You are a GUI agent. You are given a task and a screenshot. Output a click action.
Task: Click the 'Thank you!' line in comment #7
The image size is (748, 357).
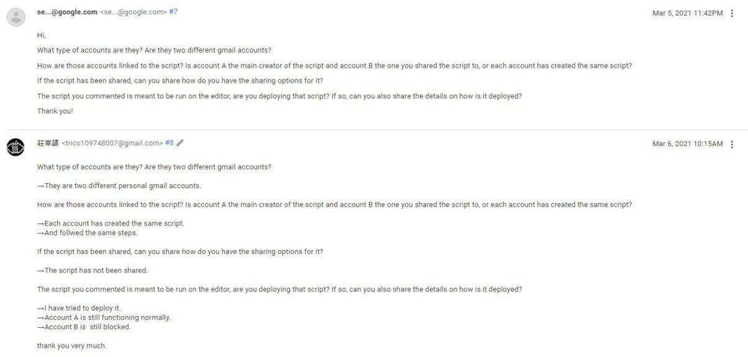[55, 111]
